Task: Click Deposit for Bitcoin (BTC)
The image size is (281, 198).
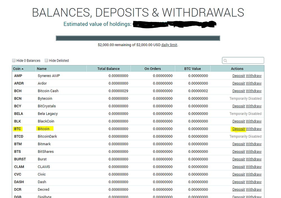Action: pyautogui.click(x=239, y=129)
